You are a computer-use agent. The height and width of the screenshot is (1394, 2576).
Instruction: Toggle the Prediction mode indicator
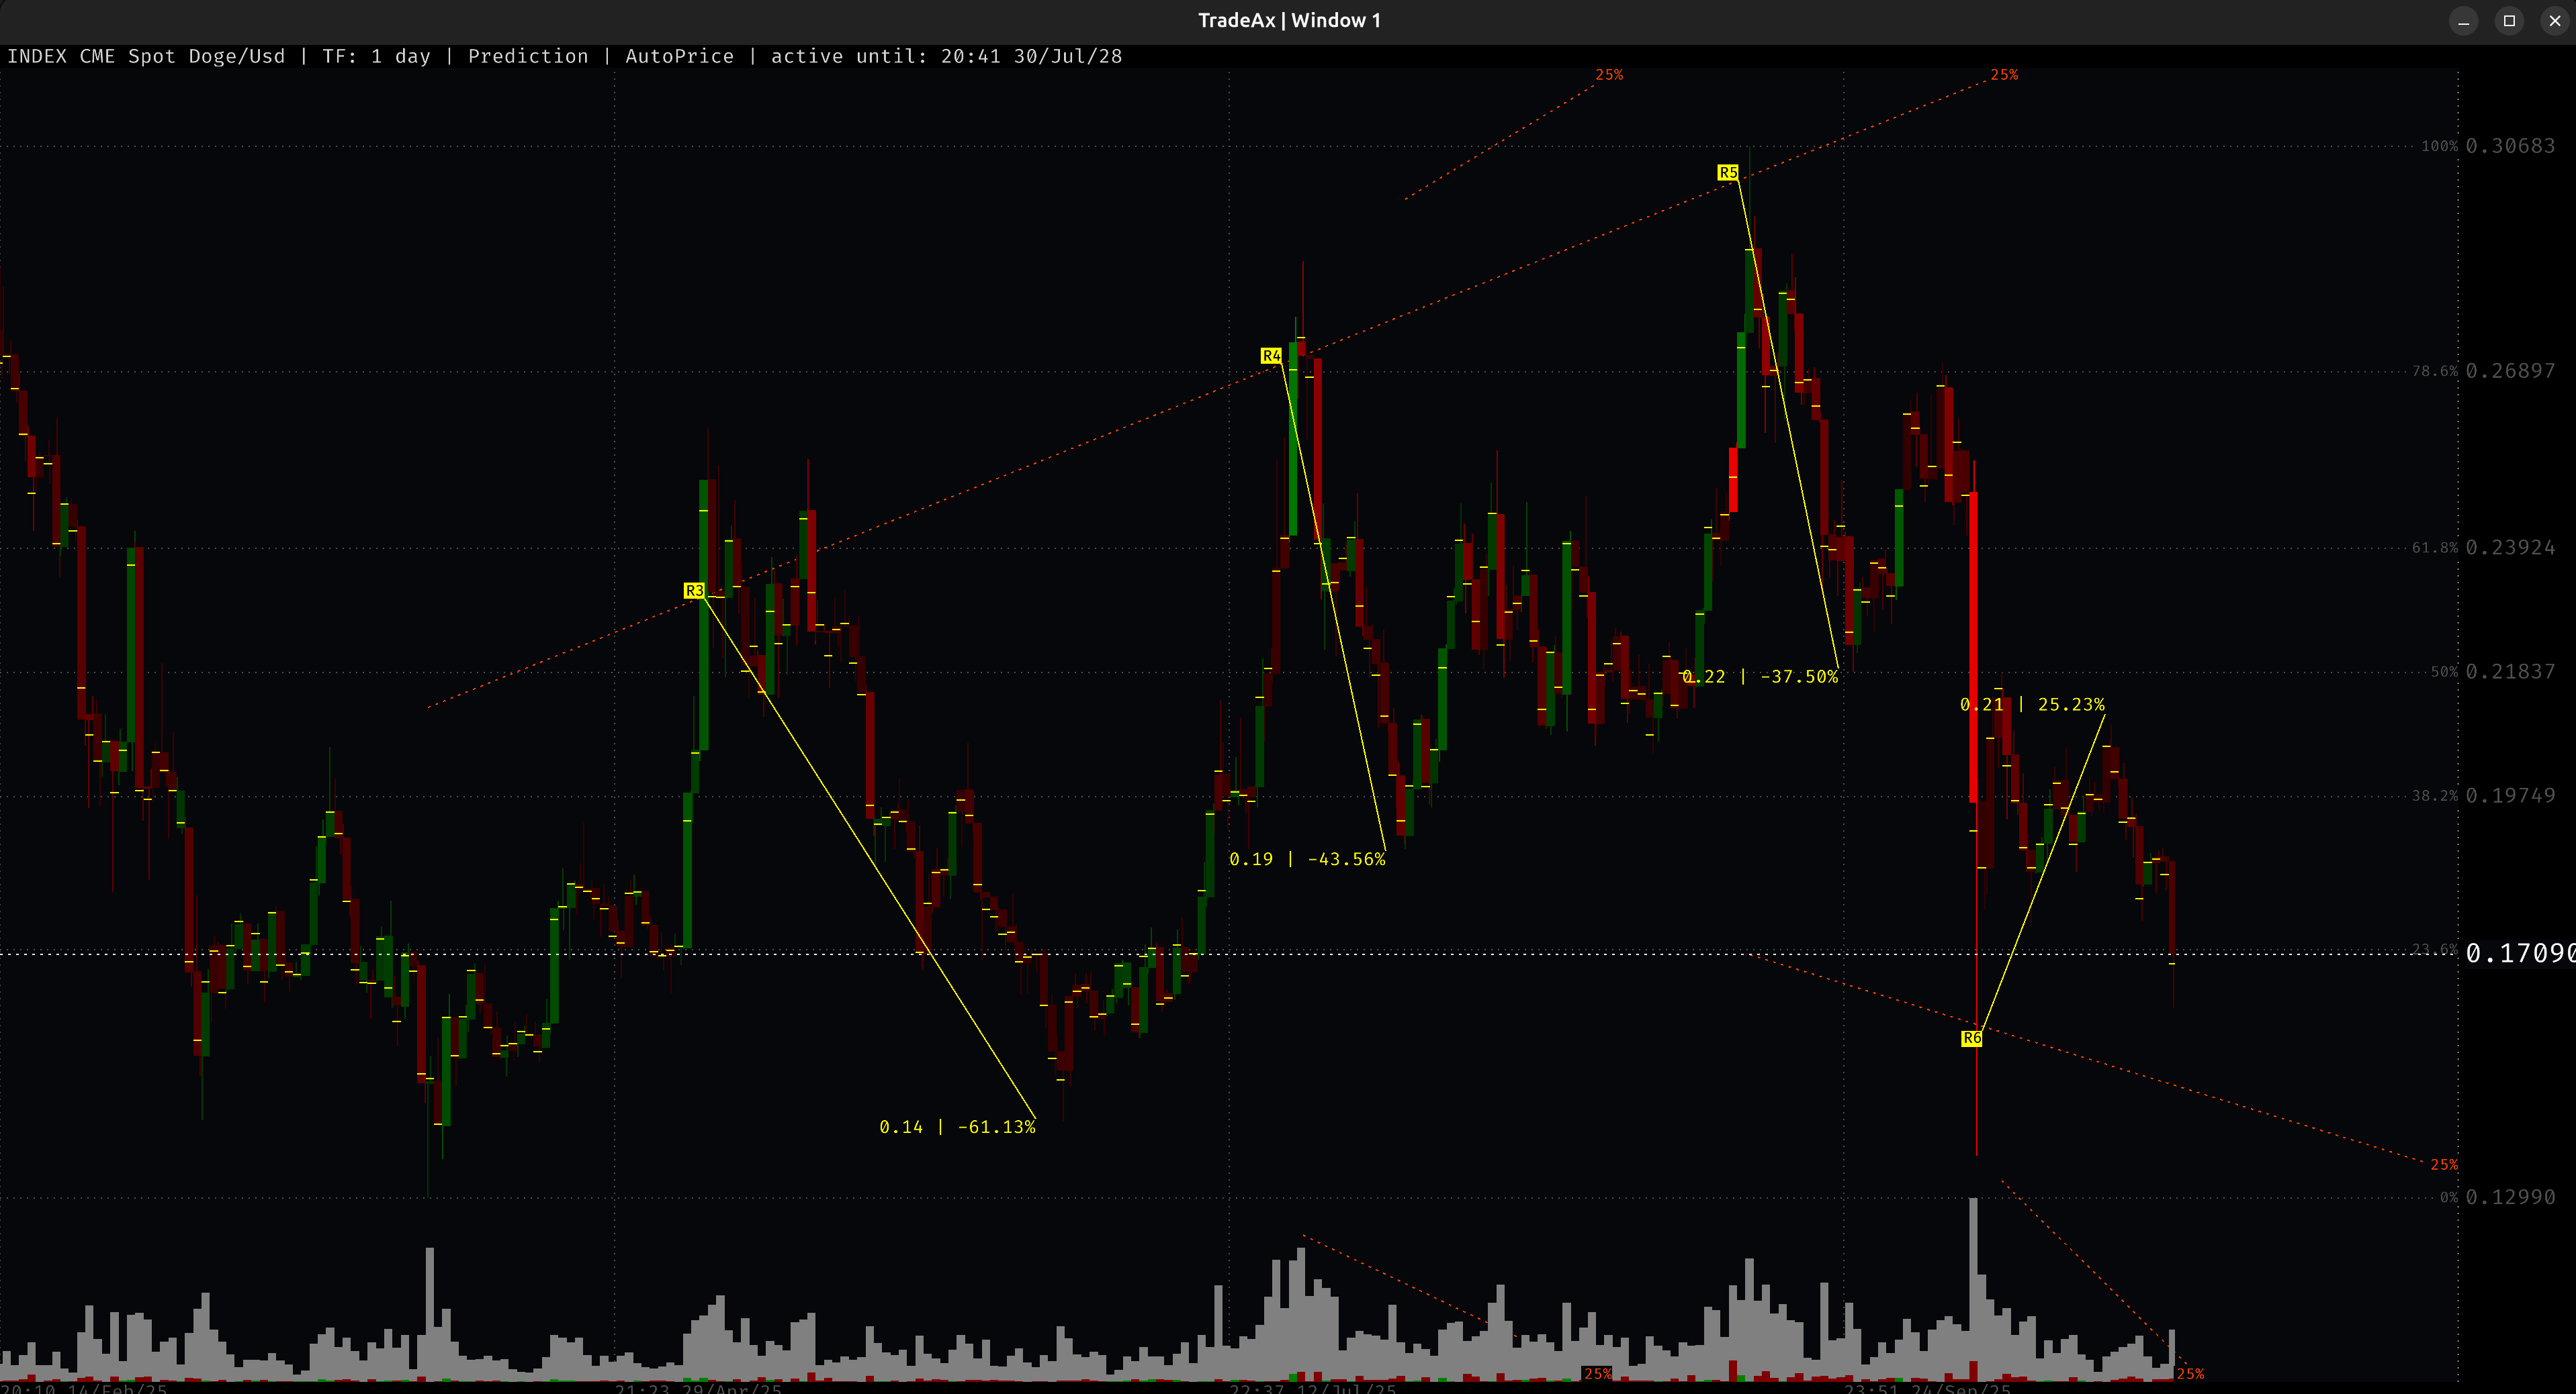click(x=528, y=57)
